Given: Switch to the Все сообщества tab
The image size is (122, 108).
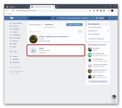Looking at the screenshot, I should (x=36, y=25).
